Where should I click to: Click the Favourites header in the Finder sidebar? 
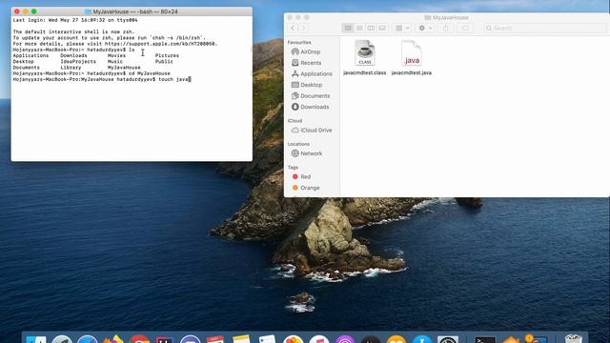pyautogui.click(x=299, y=42)
